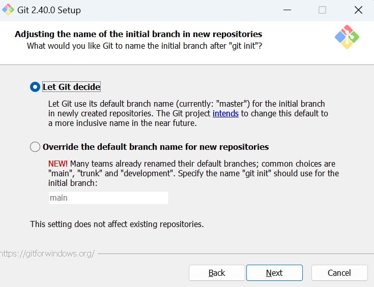Click the subtitle about naming the initial branch after "git init"

click(x=145, y=46)
